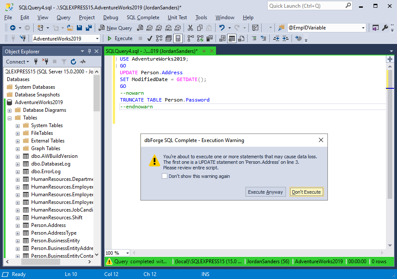Click the Database Engine Query icon
This screenshot has height=279, width=397.
click(x=140, y=28)
